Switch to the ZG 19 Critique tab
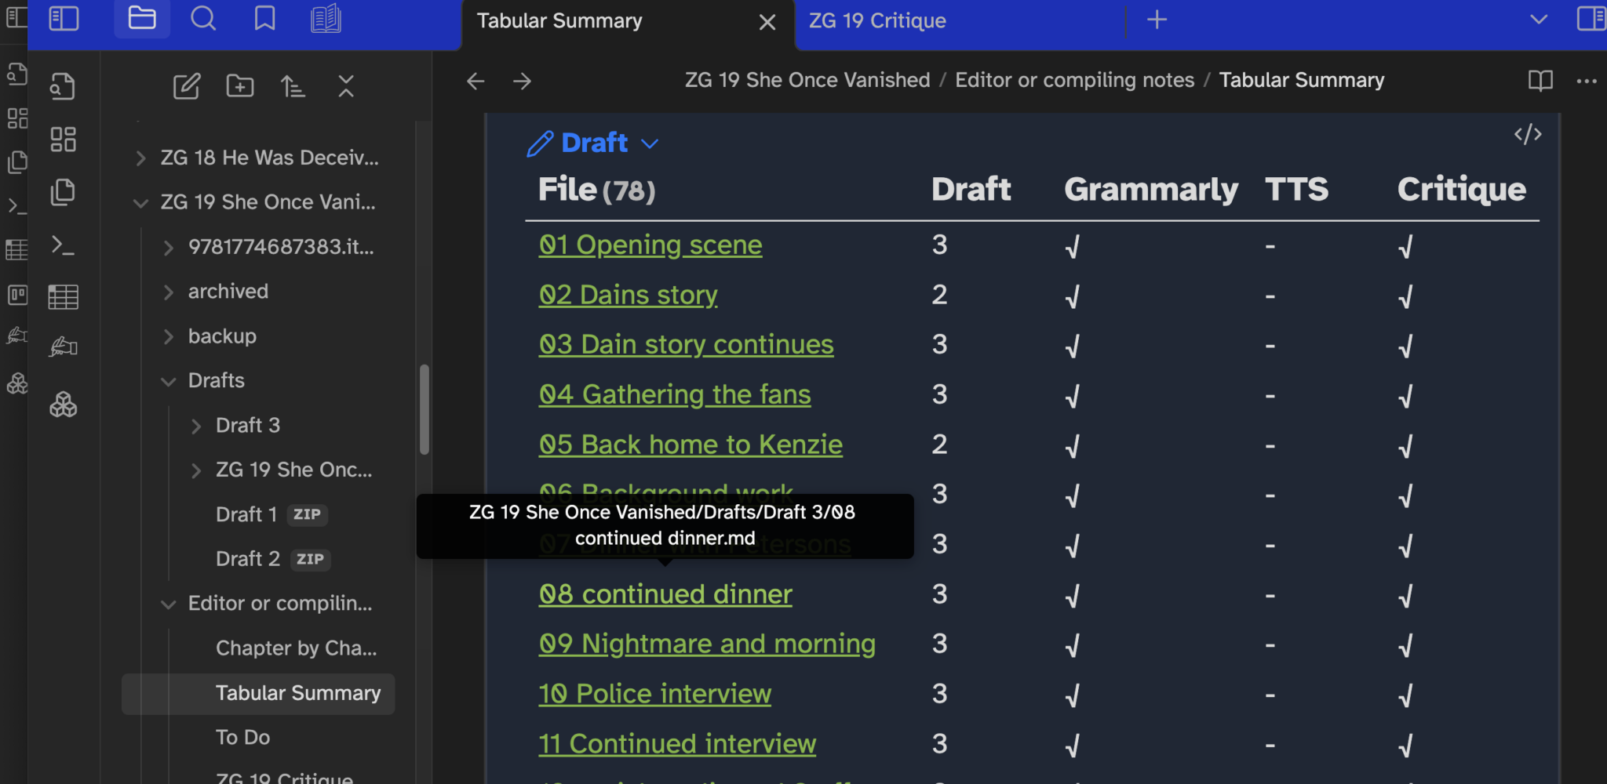Image resolution: width=1607 pixels, height=784 pixels. coord(878,20)
